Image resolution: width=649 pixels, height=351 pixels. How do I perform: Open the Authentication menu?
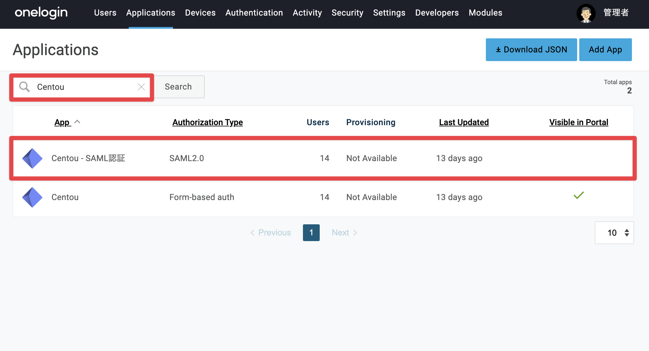(x=254, y=13)
